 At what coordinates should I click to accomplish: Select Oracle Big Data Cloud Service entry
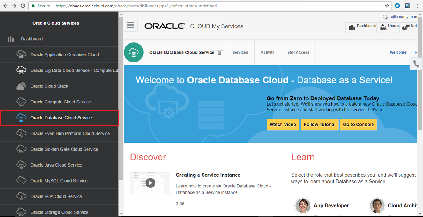[x=59, y=70]
